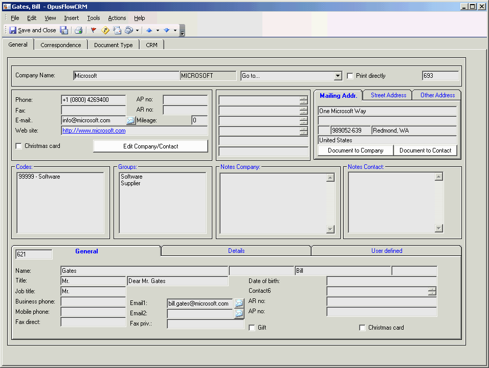Click the Date of birth field
The height and width of the screenshot is (368, 489).
click(x=382, y=281)
